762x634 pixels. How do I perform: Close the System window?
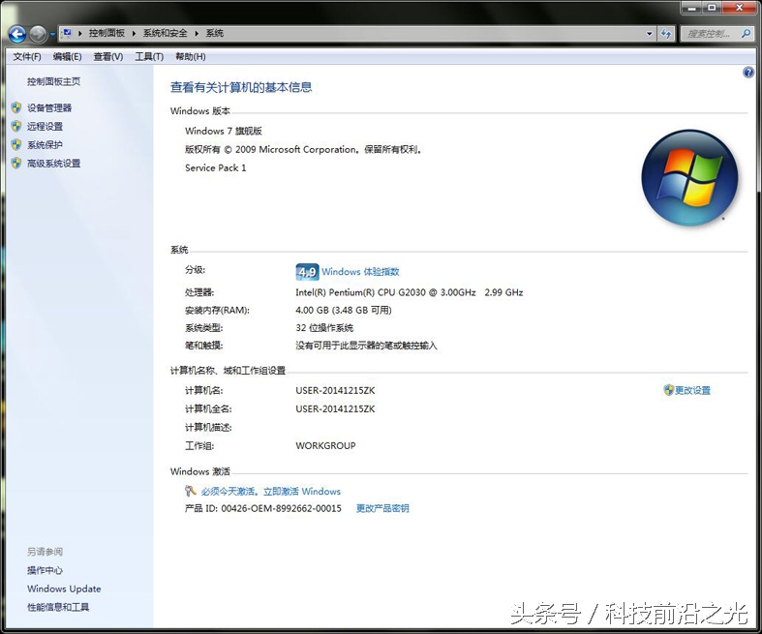[x=739, y=7]
